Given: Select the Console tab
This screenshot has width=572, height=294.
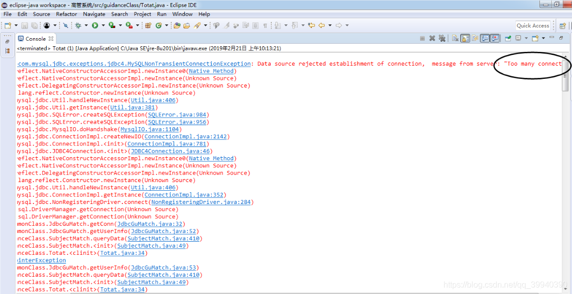Looking at the screenshot, I should coord(35,38).
